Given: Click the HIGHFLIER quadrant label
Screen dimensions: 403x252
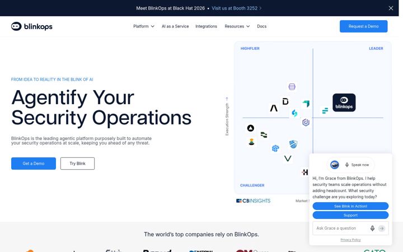Looking at the screenshot, I should pos(250,48).
